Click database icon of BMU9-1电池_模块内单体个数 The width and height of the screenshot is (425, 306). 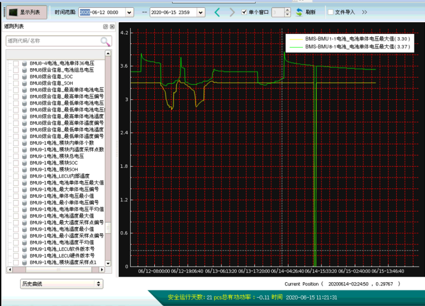pos(24,143)
